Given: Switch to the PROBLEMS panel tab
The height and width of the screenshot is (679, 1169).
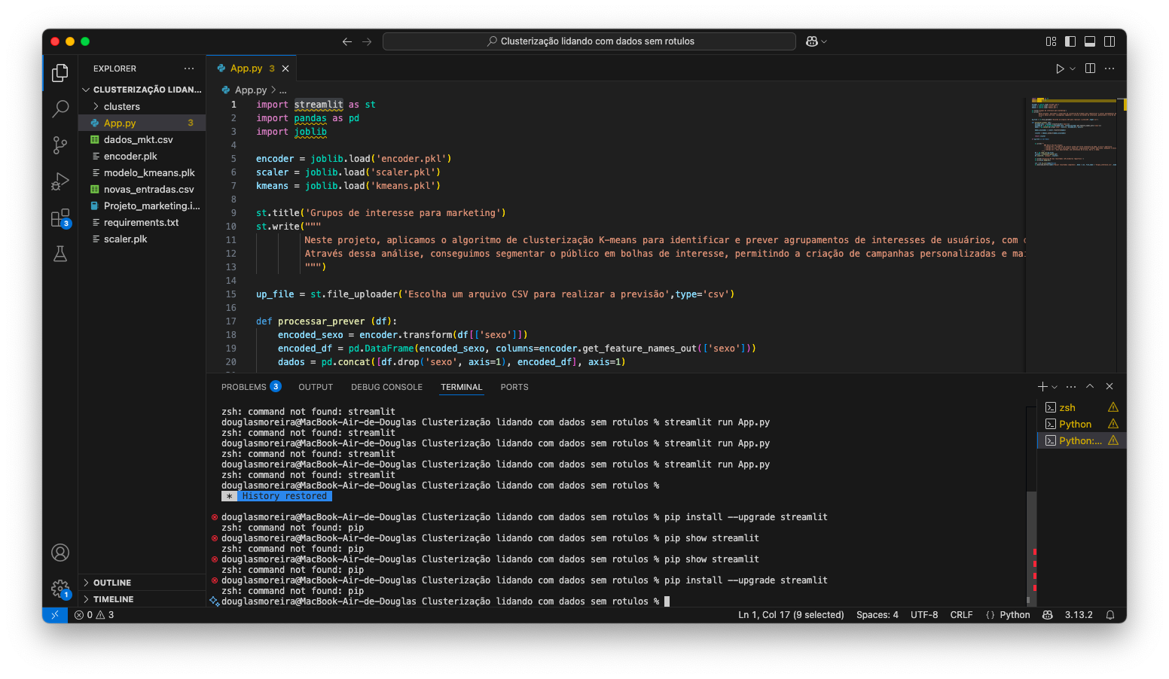Looking at the screenshot, I should pyautogui.click(x=251, y=387).
